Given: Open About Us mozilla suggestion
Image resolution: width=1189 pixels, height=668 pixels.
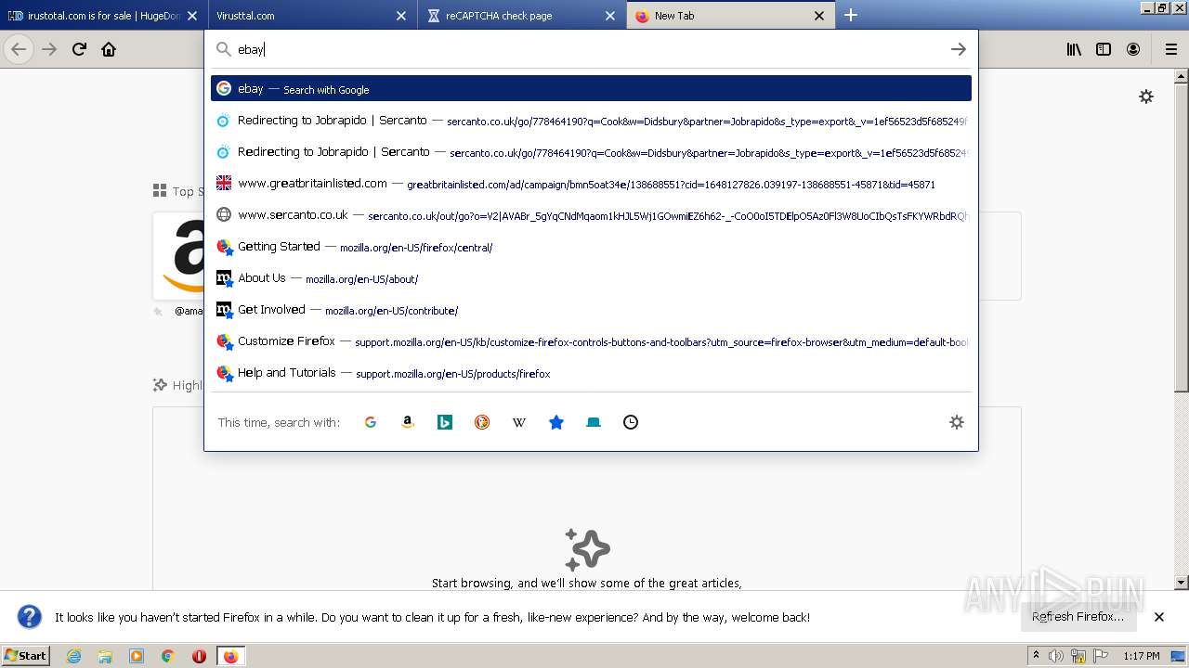Looking at the screenshot, I should pyautogui.click(x=591, y=278).
